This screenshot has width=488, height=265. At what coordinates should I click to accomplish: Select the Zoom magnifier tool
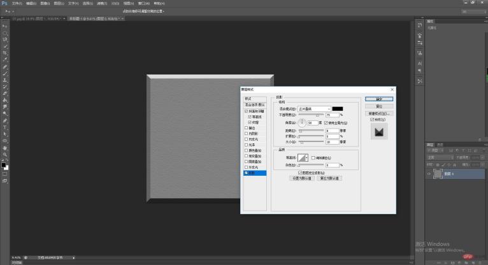click(x=5, y=155)
